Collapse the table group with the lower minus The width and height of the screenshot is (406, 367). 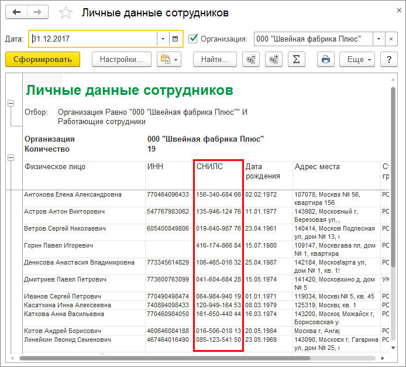tap(11, 157)
